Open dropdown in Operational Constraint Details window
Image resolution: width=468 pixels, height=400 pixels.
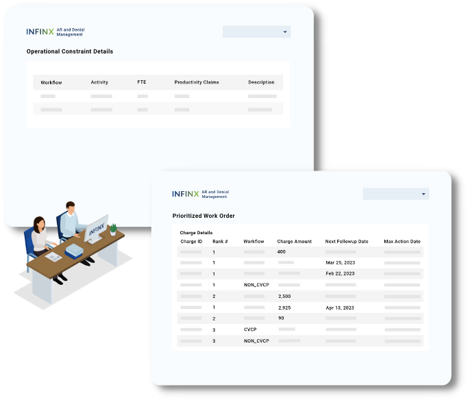click(256, 32)
